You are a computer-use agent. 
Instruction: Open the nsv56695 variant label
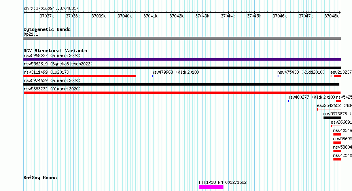[343, 139]
